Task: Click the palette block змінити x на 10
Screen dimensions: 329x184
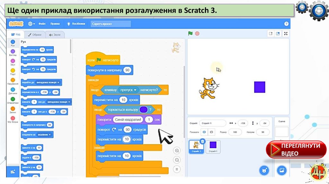Action: [32, 148]
